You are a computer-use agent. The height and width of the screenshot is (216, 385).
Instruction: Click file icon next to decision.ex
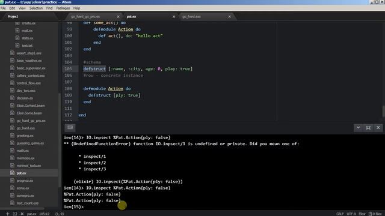(x=12, y=98)
